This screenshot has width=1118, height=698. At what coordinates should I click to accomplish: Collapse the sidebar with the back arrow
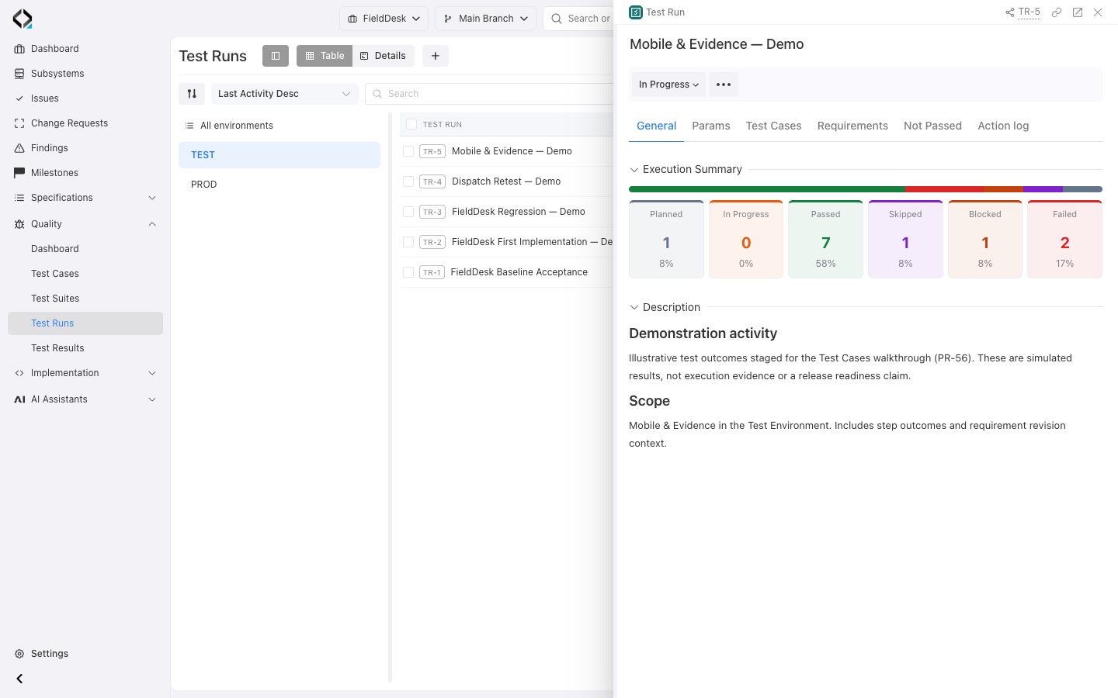pyautogui.click(x=19, y=679)
